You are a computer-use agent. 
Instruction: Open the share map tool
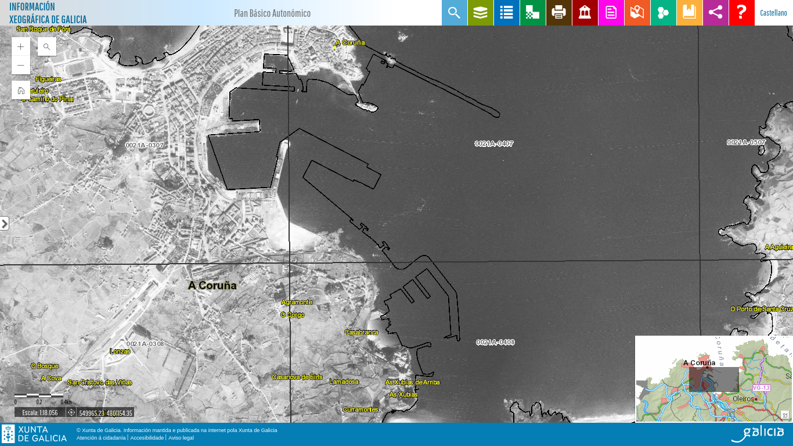[716, 13]
